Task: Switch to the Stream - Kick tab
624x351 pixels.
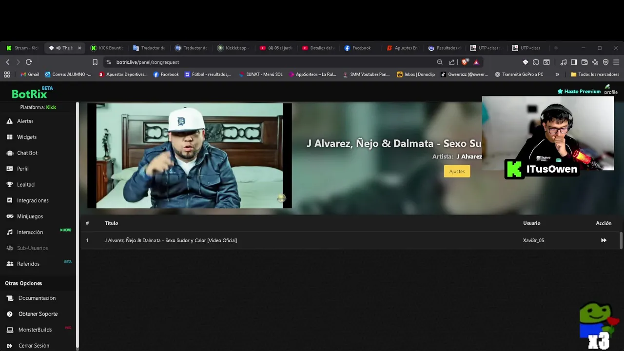Action: point(22,48)
